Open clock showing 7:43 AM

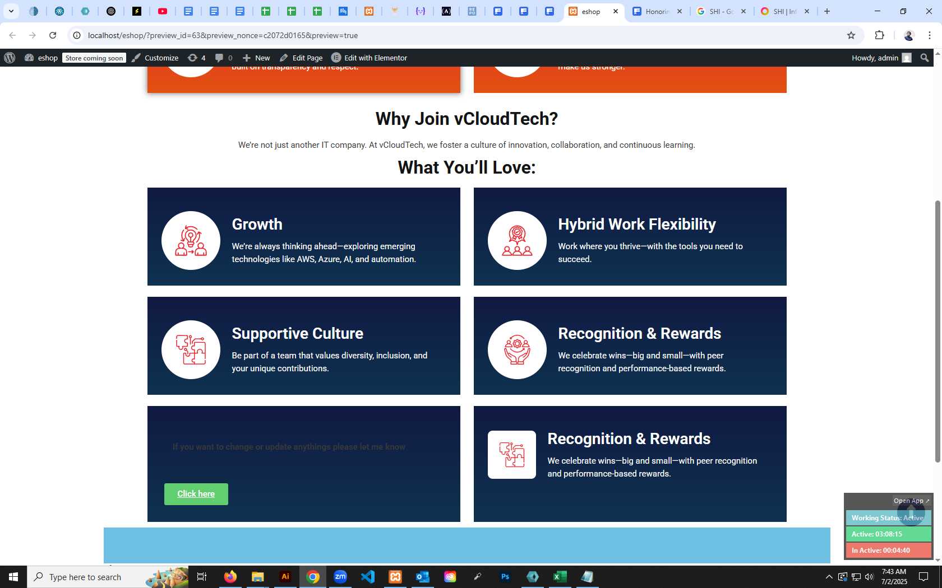[894, 577]
